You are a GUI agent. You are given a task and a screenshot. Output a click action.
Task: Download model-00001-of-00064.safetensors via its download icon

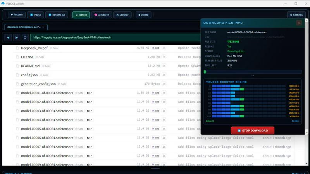pos(164,93)
